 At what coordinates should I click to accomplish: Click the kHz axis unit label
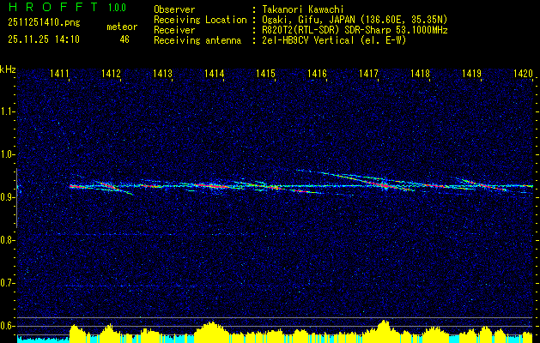(8, 69)
